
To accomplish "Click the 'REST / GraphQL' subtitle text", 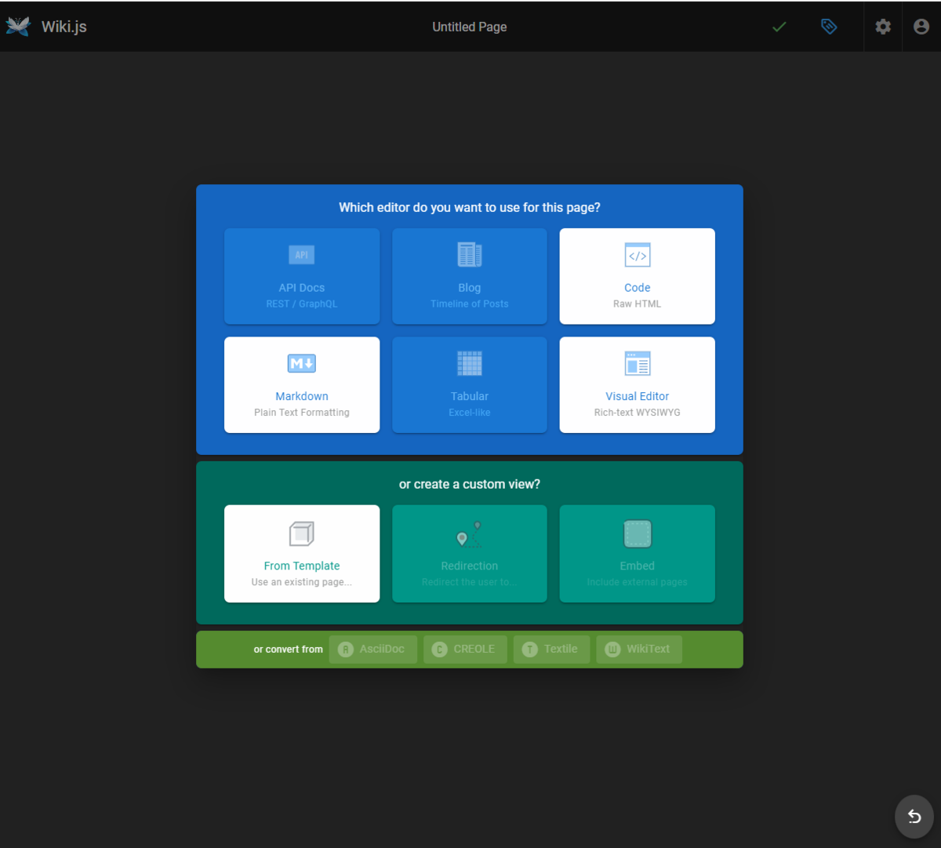I will 302,304.
